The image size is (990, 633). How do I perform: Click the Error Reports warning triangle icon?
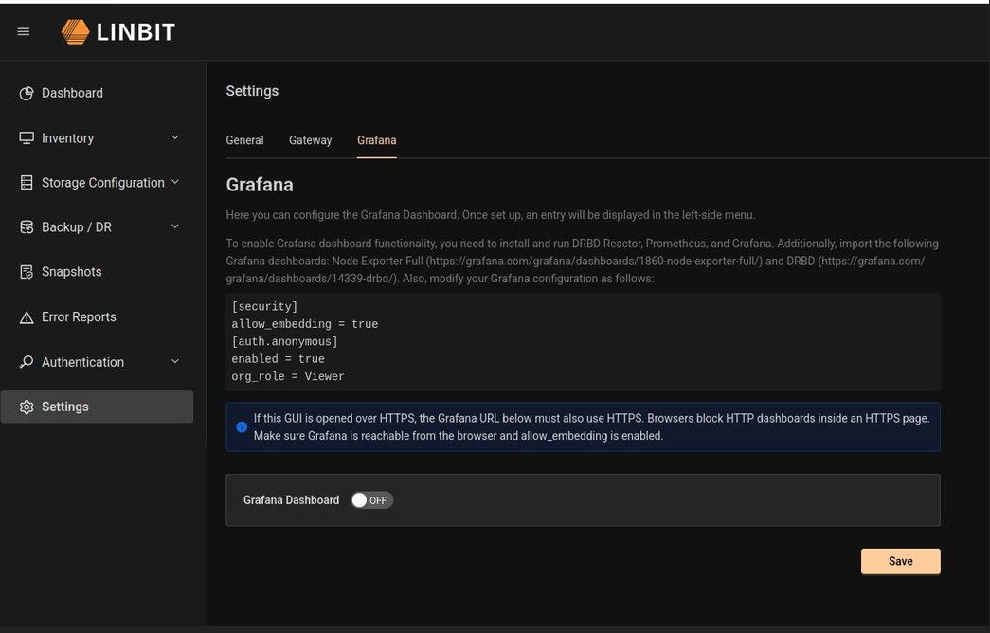(27, 317)
